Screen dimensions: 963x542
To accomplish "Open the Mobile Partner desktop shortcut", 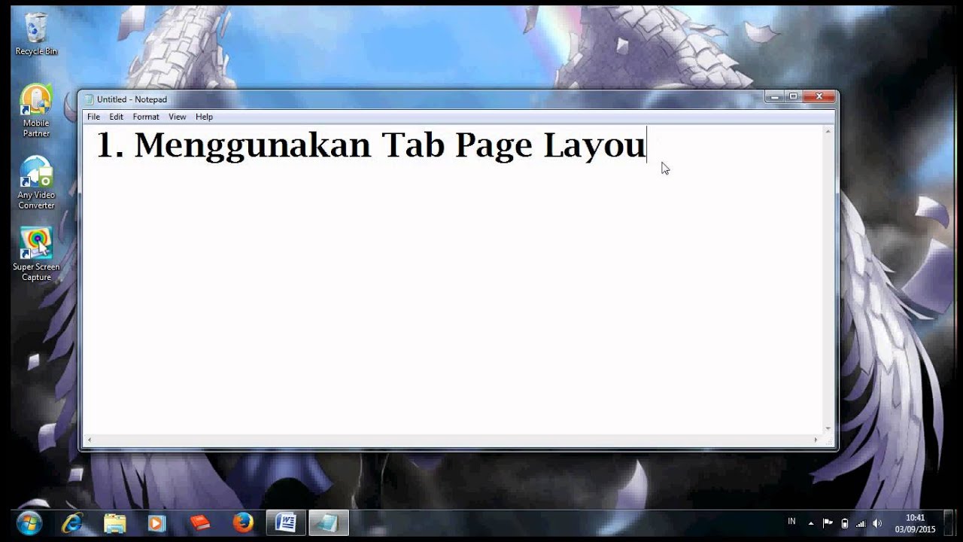I will click(35, 111).
